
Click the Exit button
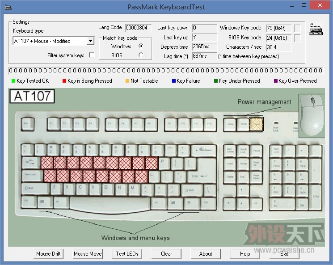(x=284, y=254)
